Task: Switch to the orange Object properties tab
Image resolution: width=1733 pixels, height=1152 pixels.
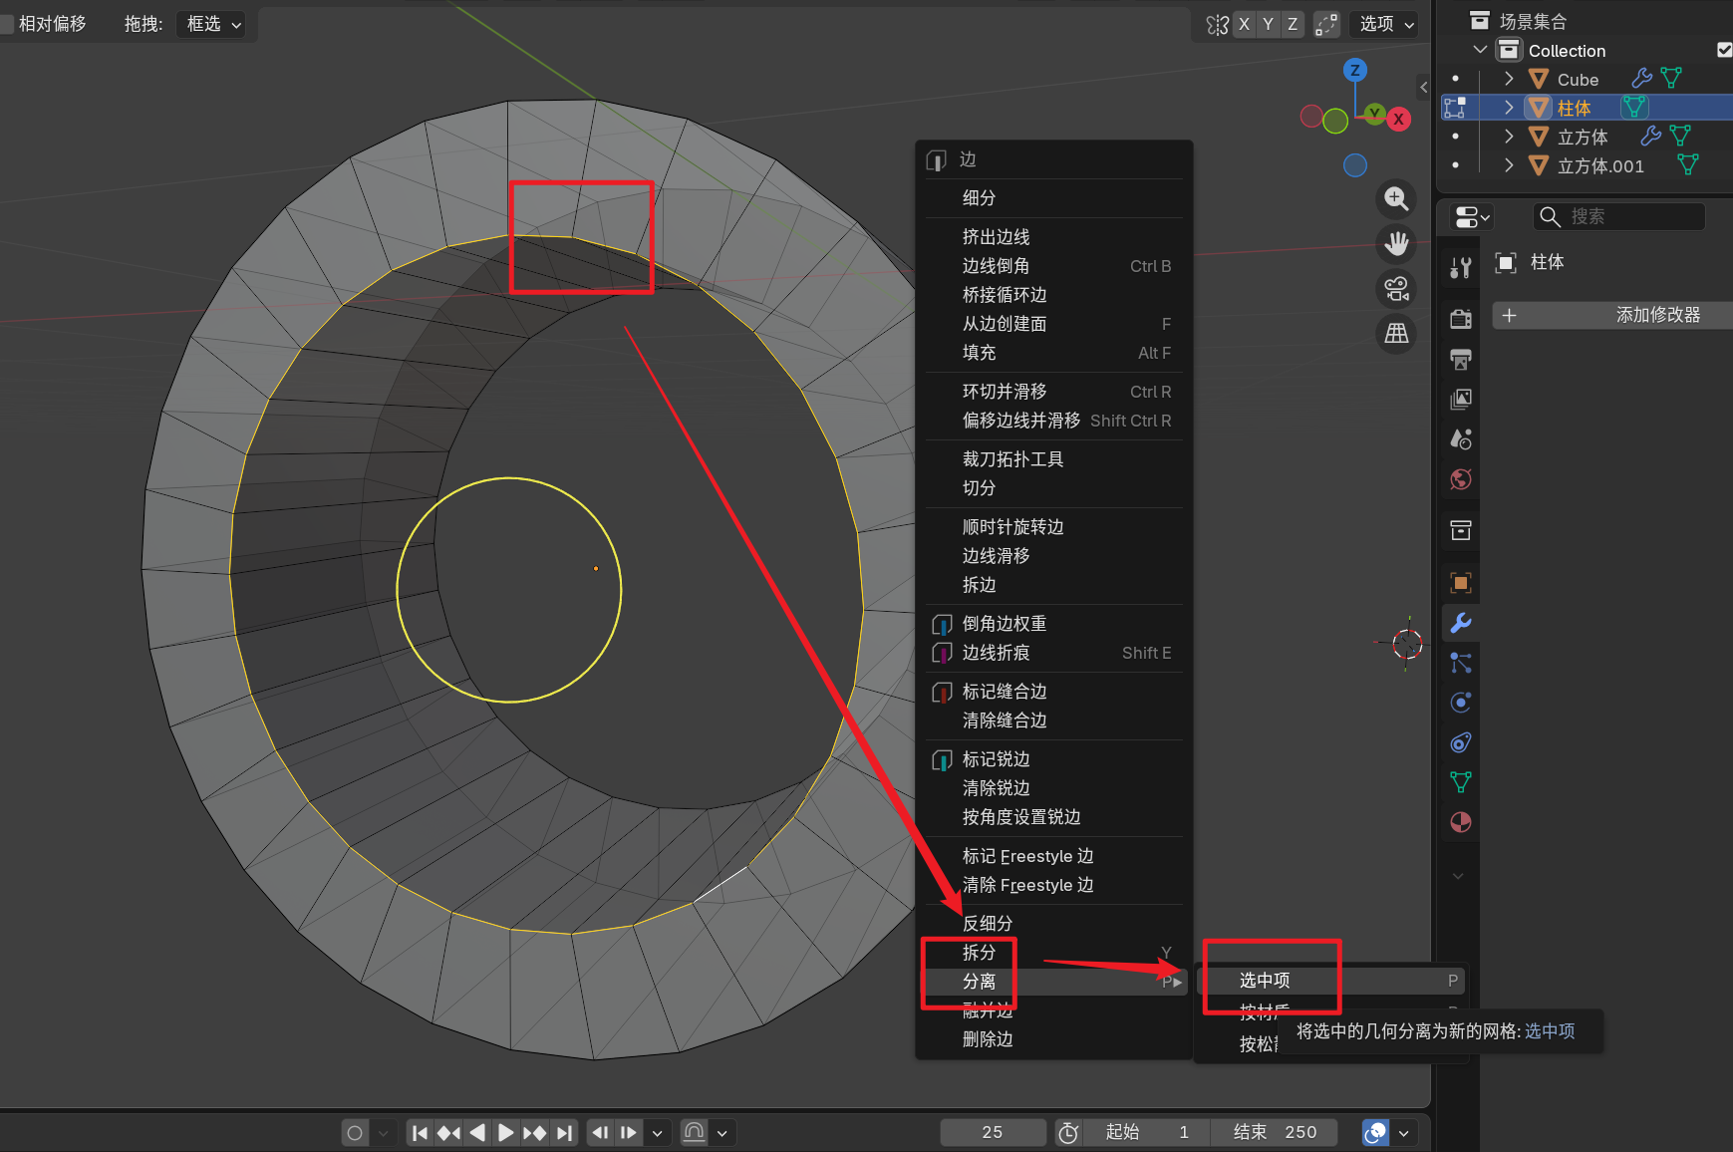Action: [1460, 582]
